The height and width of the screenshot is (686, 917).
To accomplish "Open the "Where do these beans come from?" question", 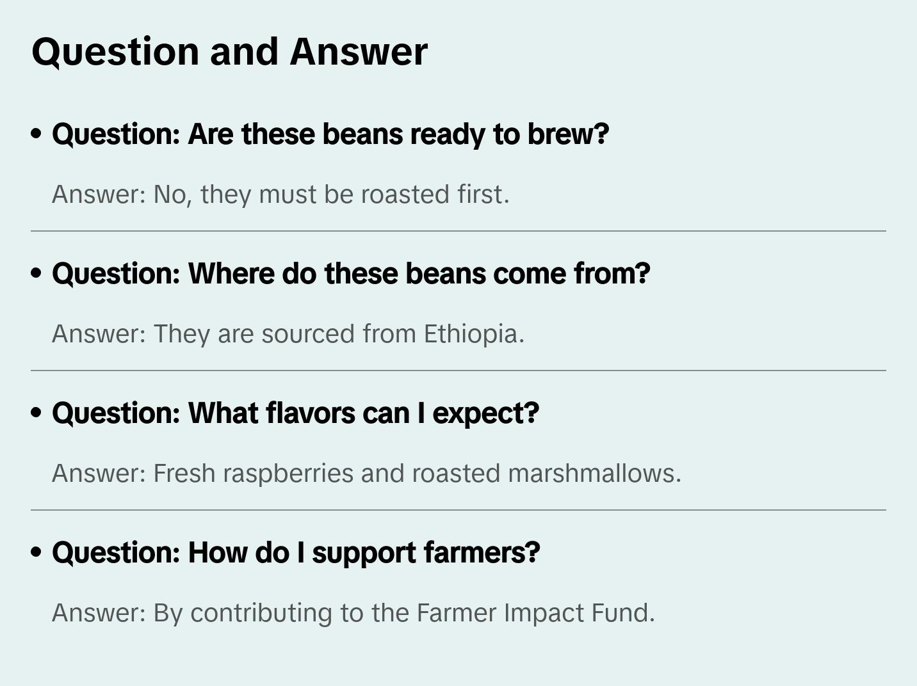I will click(x=351, y=274).
